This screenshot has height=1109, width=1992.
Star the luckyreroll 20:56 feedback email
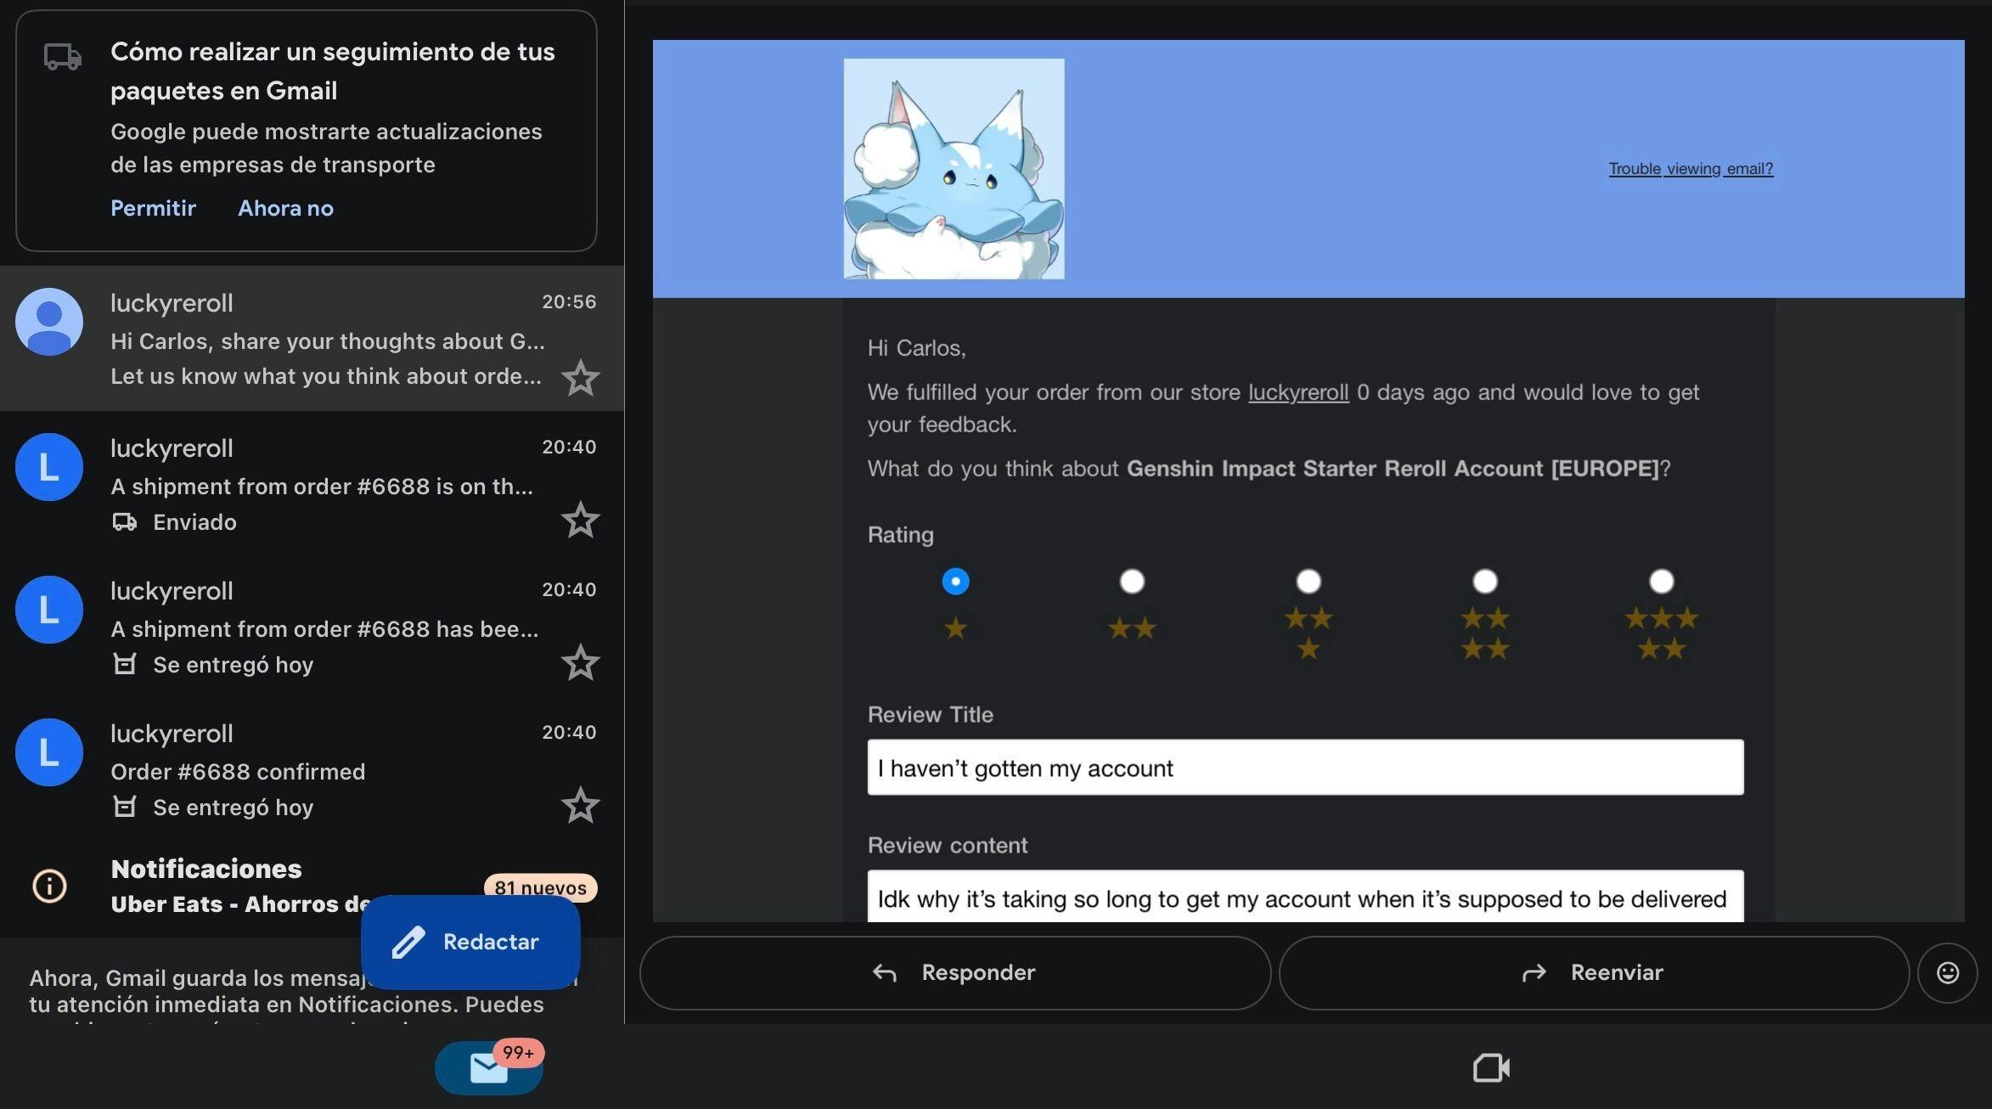580,378
